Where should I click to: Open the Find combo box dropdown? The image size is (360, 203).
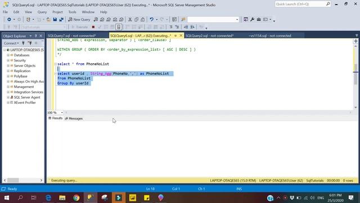point(237,20)
